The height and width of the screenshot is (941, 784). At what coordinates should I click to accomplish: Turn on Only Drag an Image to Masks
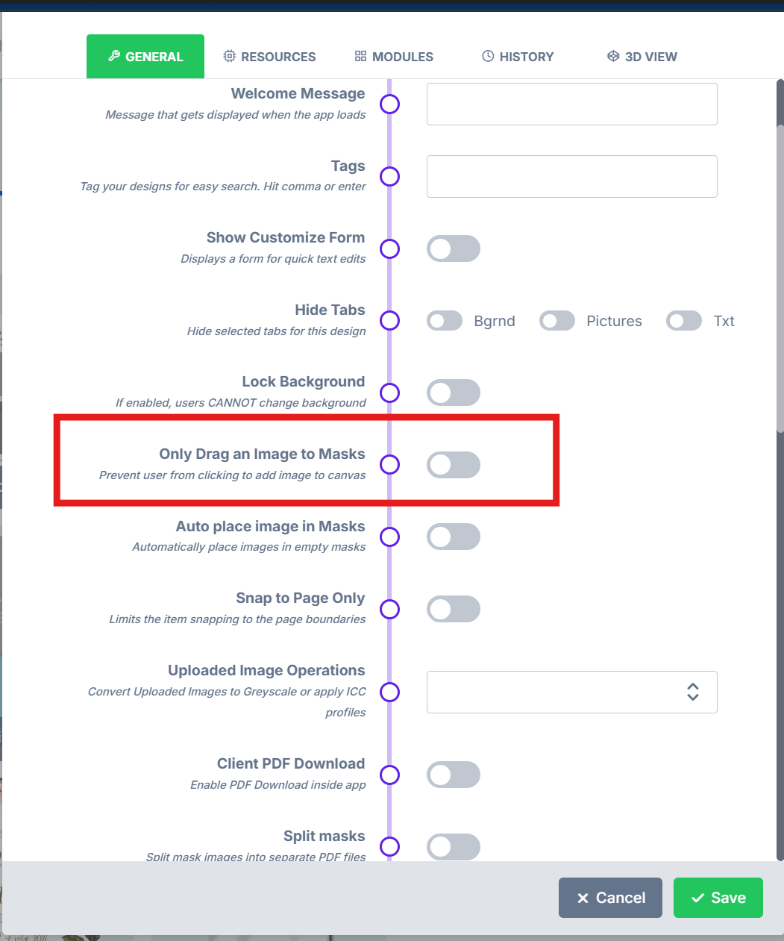(454, 465)
